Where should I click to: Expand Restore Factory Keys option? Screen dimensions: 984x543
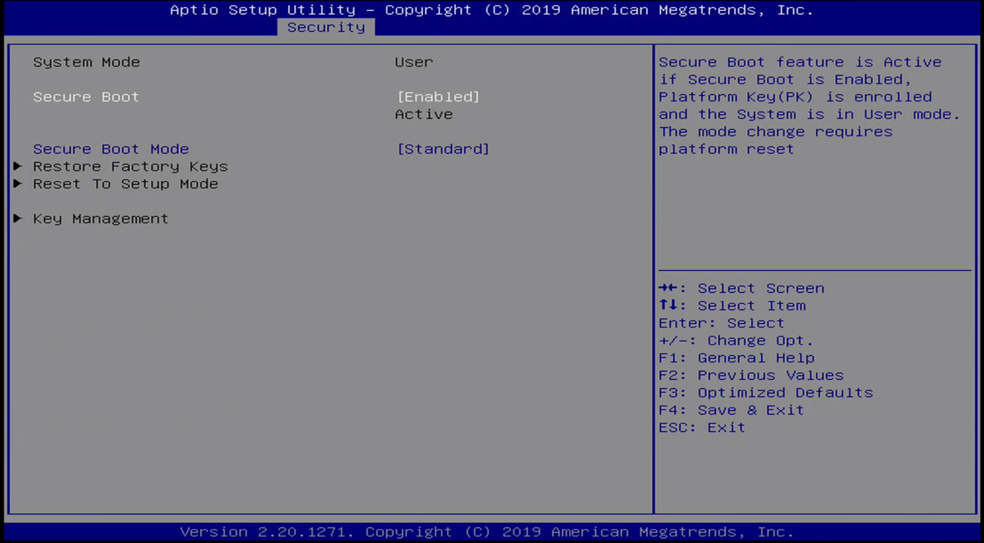pos(131,166)
